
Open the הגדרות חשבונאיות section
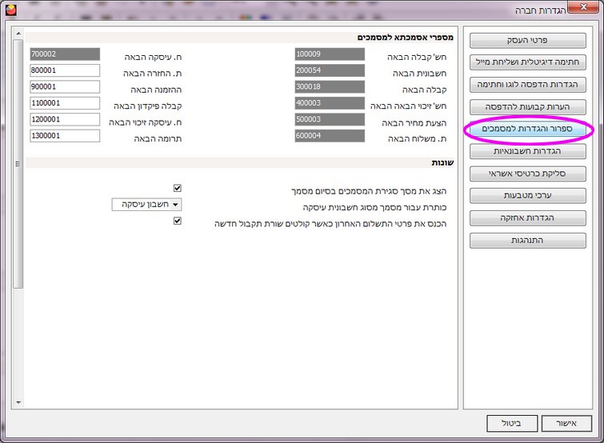click(528, 150)
